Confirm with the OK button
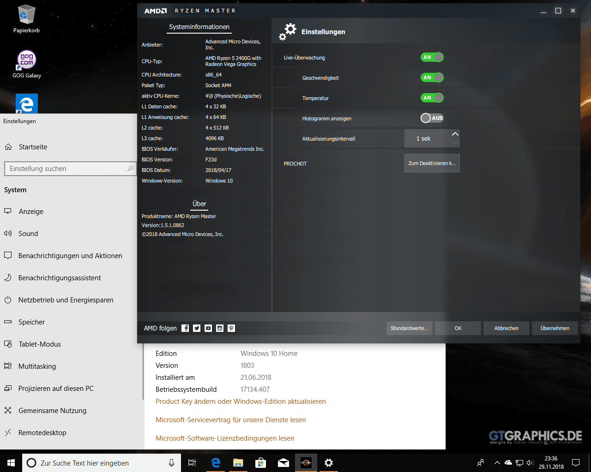This screenshot has width=591, height=472. (x=458, y=328)
